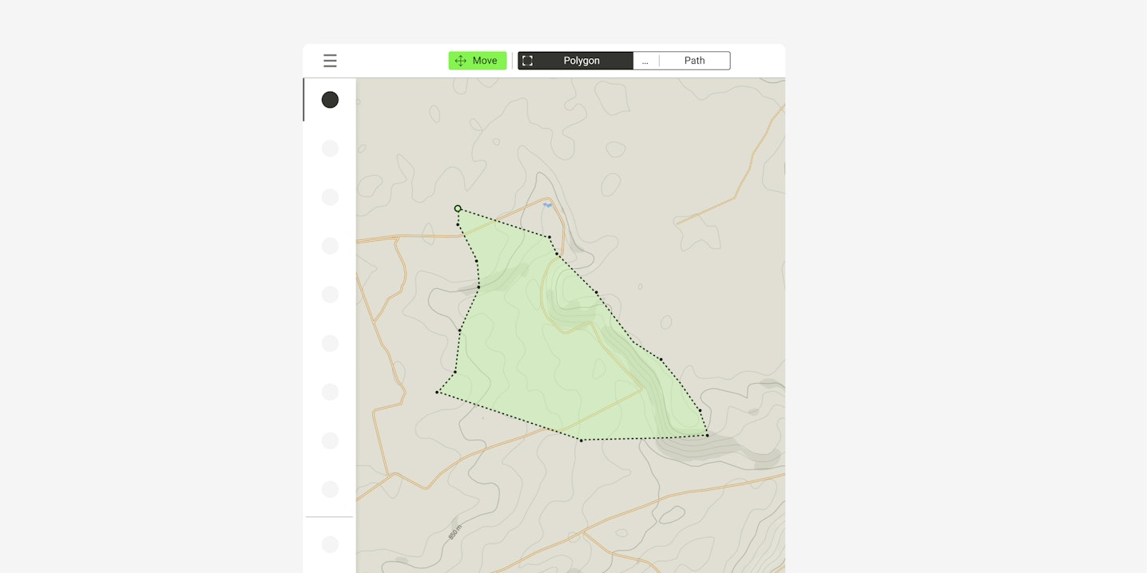Open the hamburger menu
Viewport: 1147px width, 573px height.
pos(330,61)
